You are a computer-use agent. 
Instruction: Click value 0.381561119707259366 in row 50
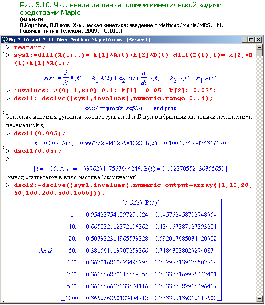coord(117,251)
